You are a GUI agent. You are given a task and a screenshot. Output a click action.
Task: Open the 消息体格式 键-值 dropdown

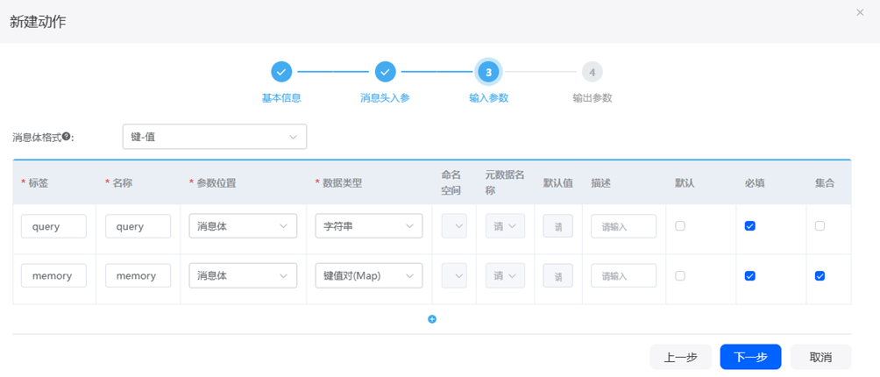tap(215, 137)
